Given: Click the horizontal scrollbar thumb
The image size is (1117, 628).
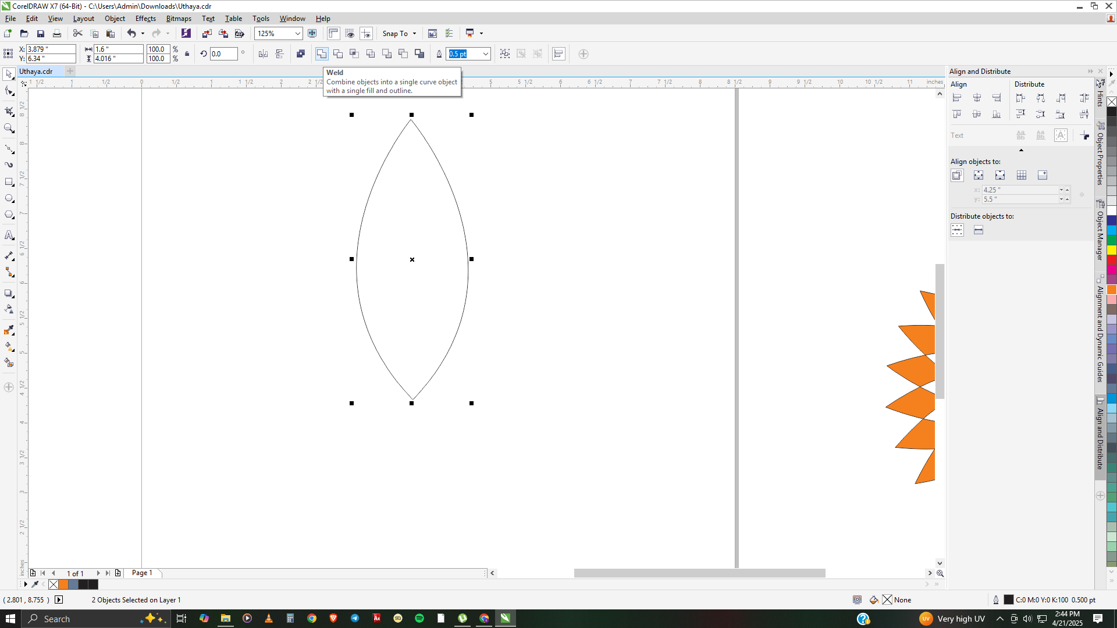Looking at the screenshot, I should click(699, 573).
